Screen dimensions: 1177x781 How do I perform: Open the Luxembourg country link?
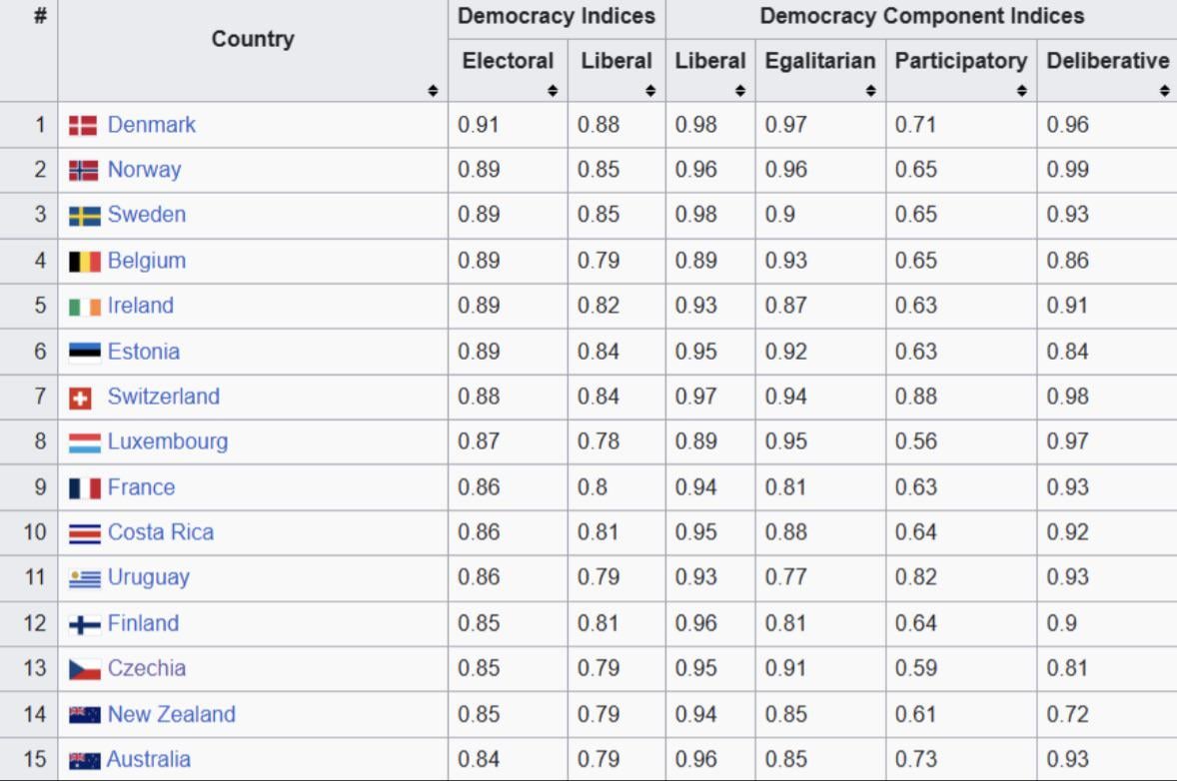click(167, 441)
